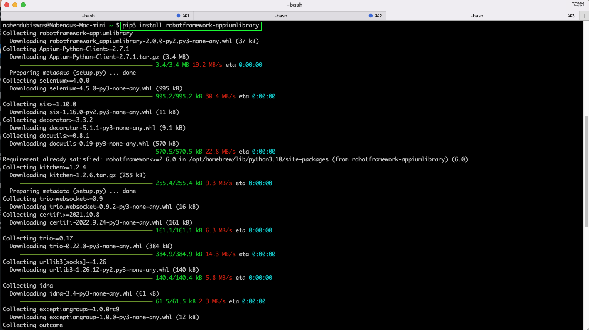Screen dimensions: 589x330
Task: Click the progress bar showing 570.5/570.5 kB
Action: pyautogui.click(x=86, y=152)
